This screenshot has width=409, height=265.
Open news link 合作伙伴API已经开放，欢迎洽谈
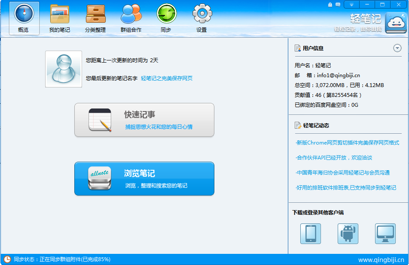click(x=334, y=158)
